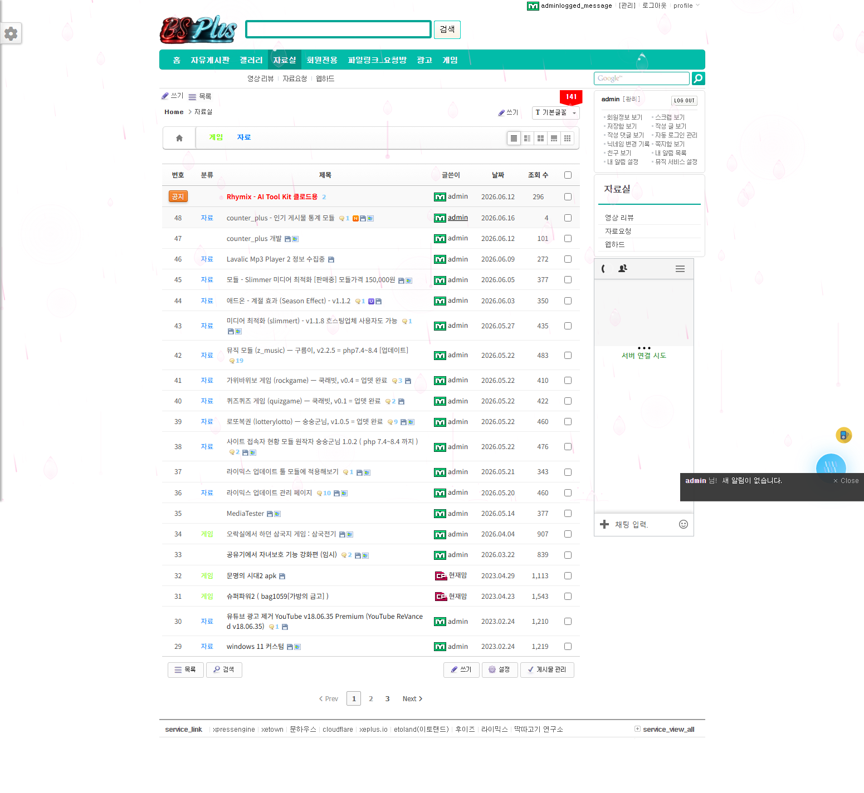Viewport: 864px width, 793px height.
Task: Open the emoji picker in chat input
Action: tap(684, 524)
